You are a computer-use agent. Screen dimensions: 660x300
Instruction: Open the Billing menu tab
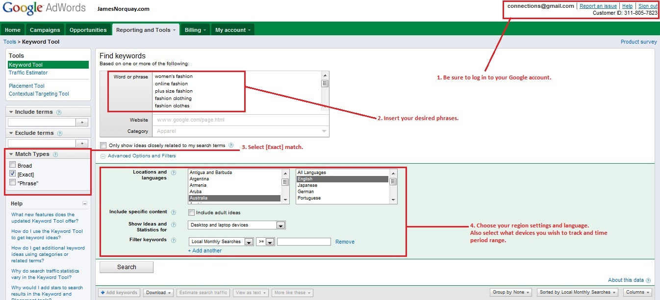pos(195,30)
